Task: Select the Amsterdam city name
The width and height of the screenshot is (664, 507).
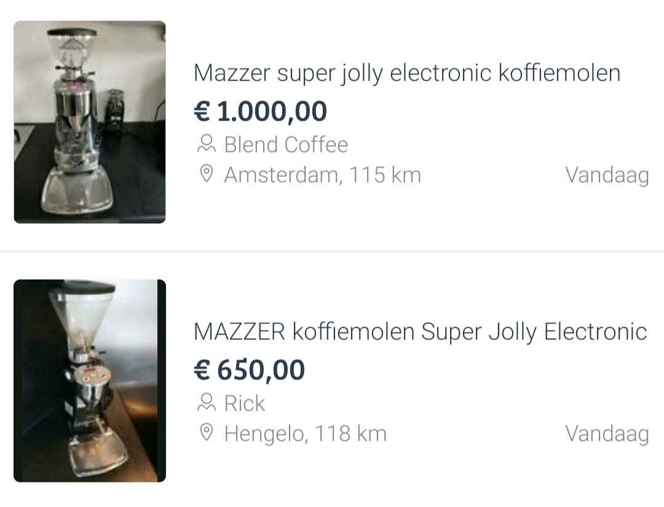Action: 281,175
